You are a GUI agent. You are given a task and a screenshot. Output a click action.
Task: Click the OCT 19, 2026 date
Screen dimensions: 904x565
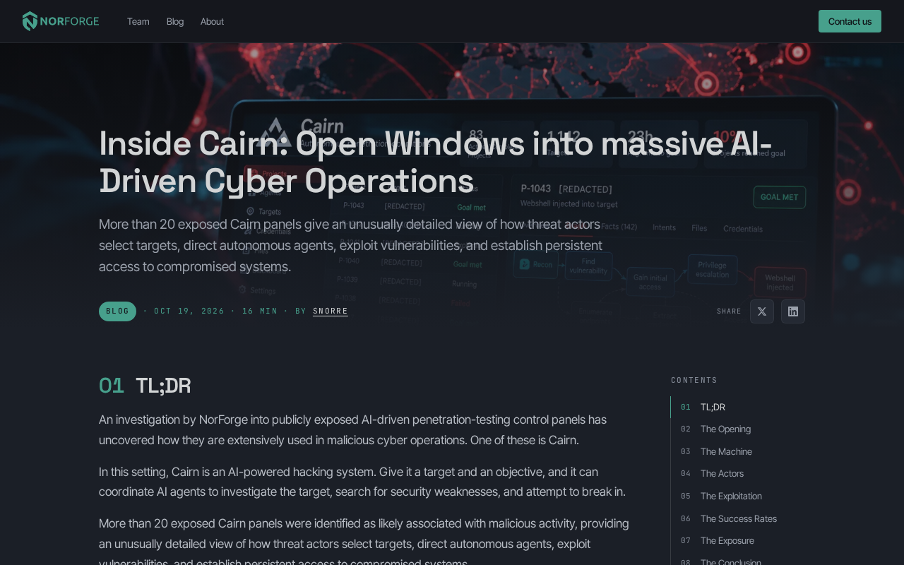189,311
